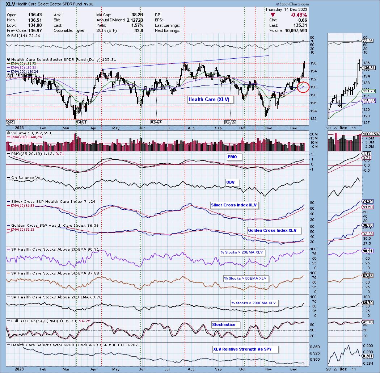The width and height of the screenshot is (380, 373).
Task: Click 'SP Health Care Stocks Above 50-EMA 87.88' label
Action: (x=53, y=273)
